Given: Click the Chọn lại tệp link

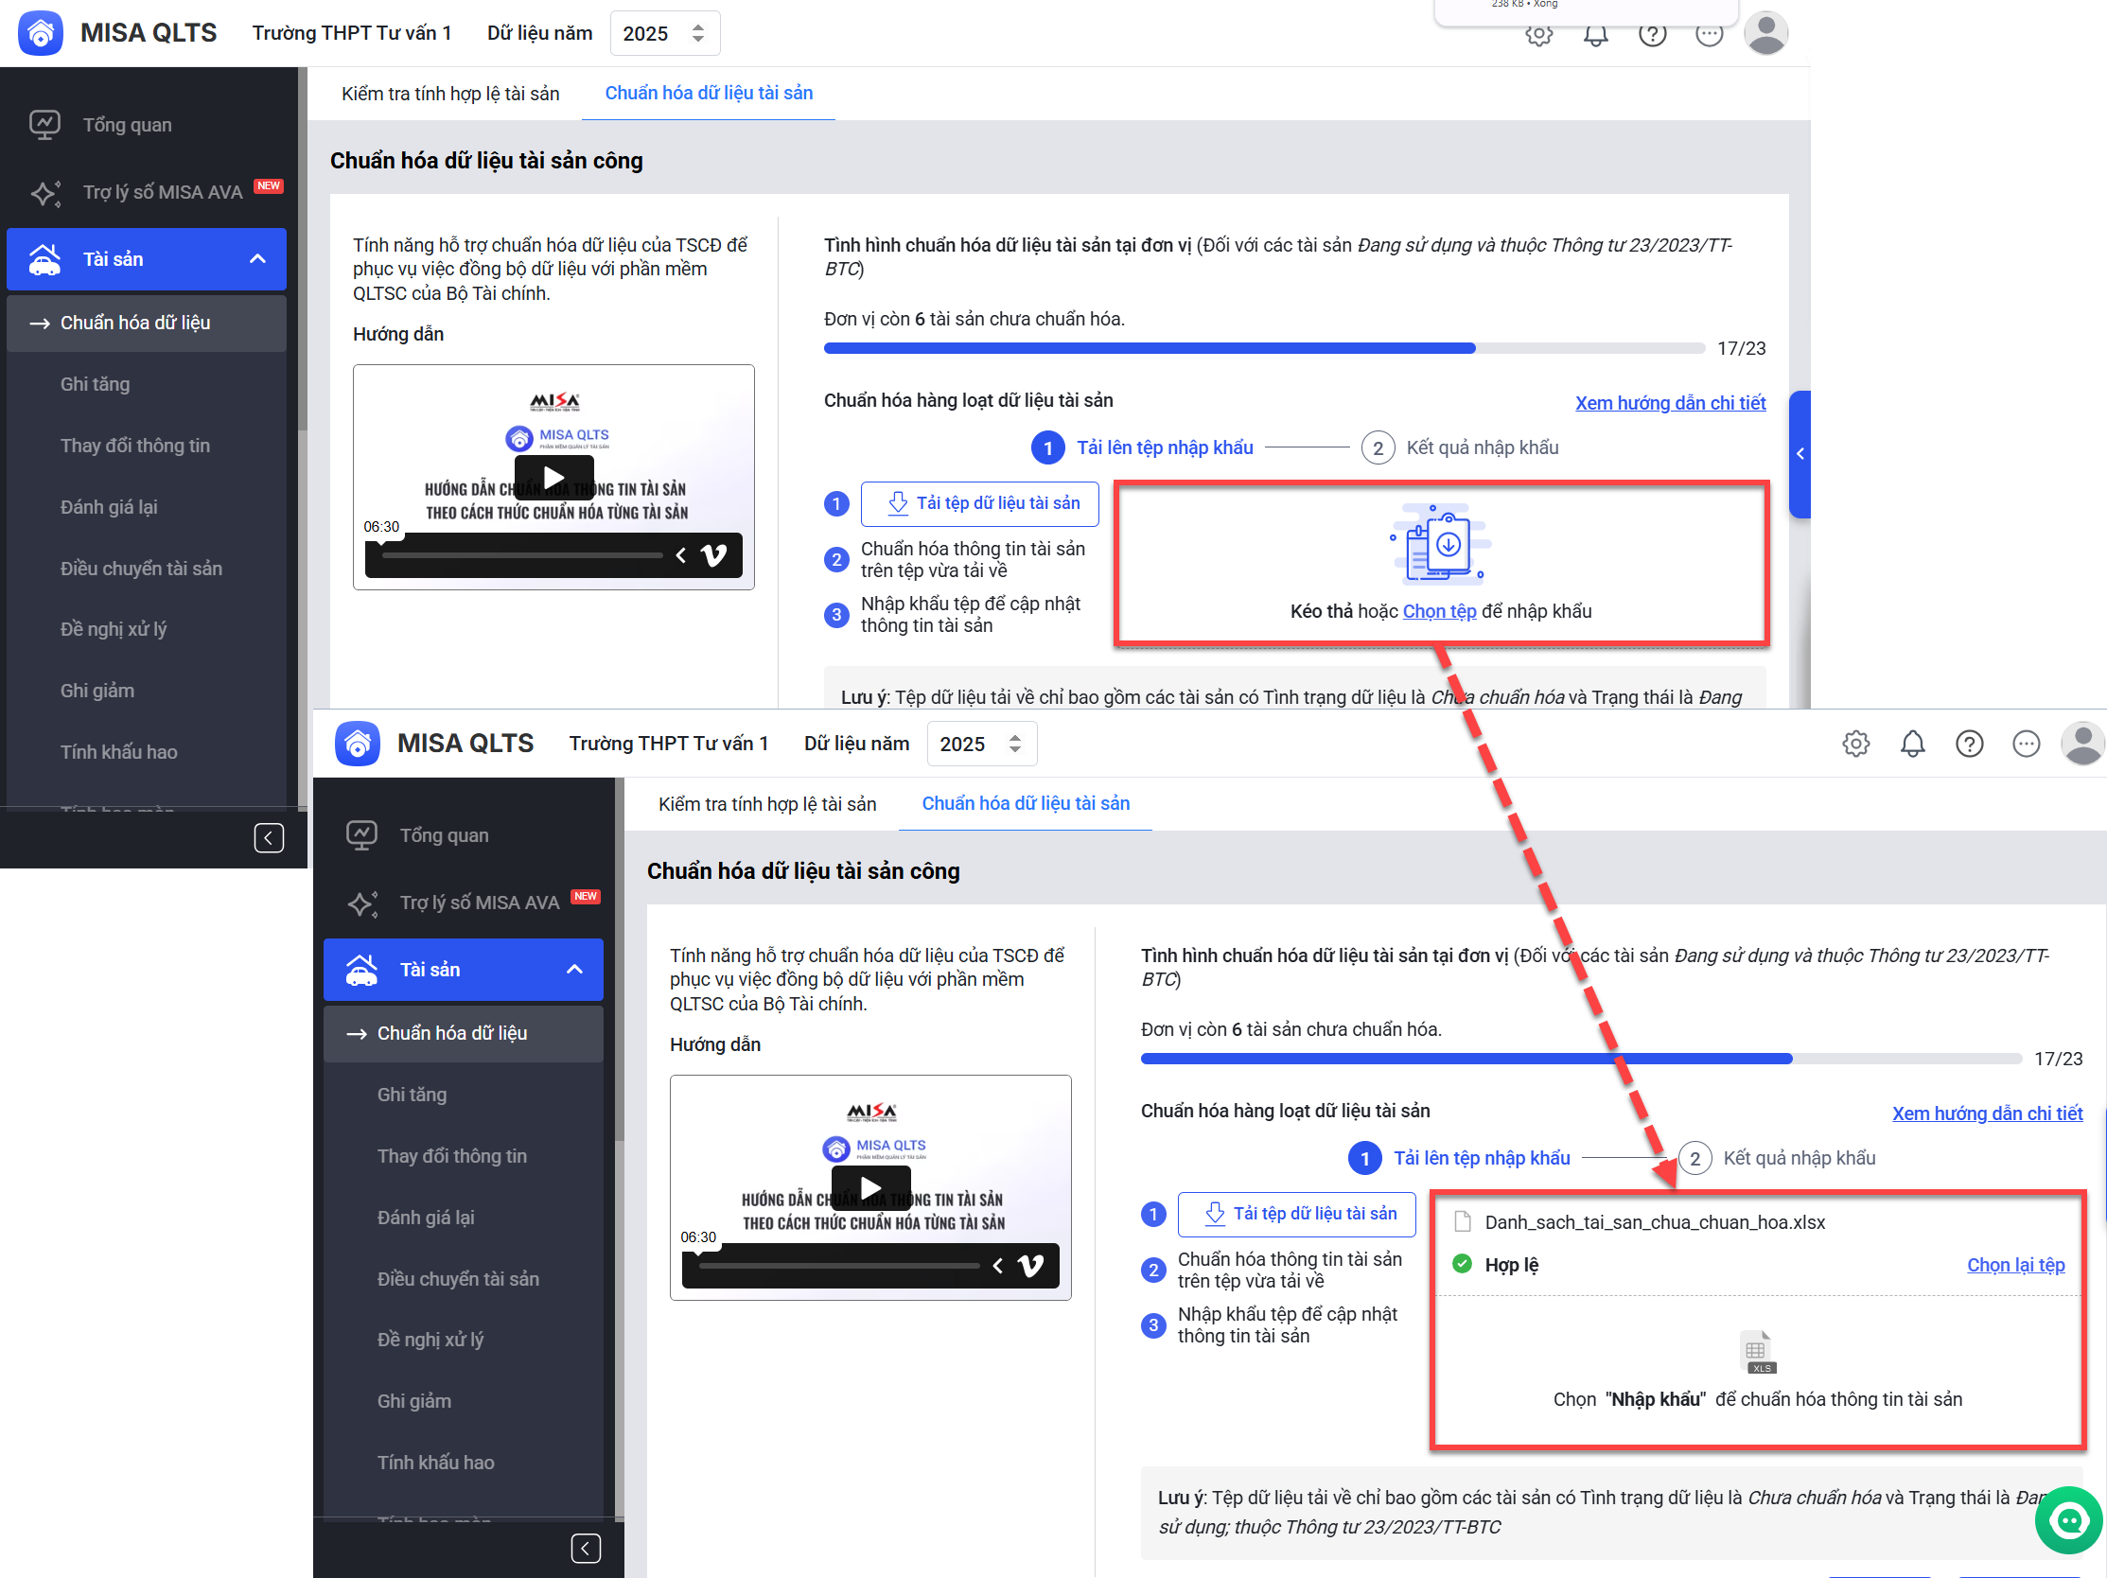Looking at the screenshot, I should click(x=2014, y=1266).
